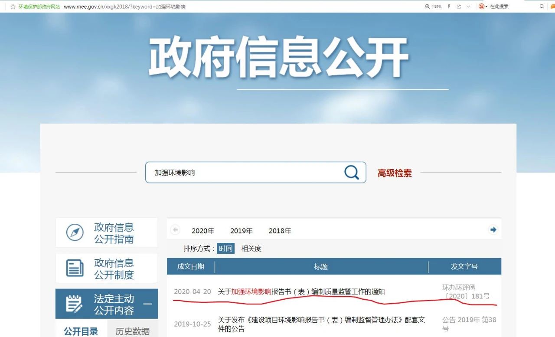Collapse the 法定主动公开内容 section
555x337 pixels.
click(147, 304)
